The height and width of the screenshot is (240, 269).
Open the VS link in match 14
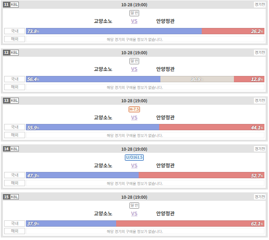[x=134, y=166]
